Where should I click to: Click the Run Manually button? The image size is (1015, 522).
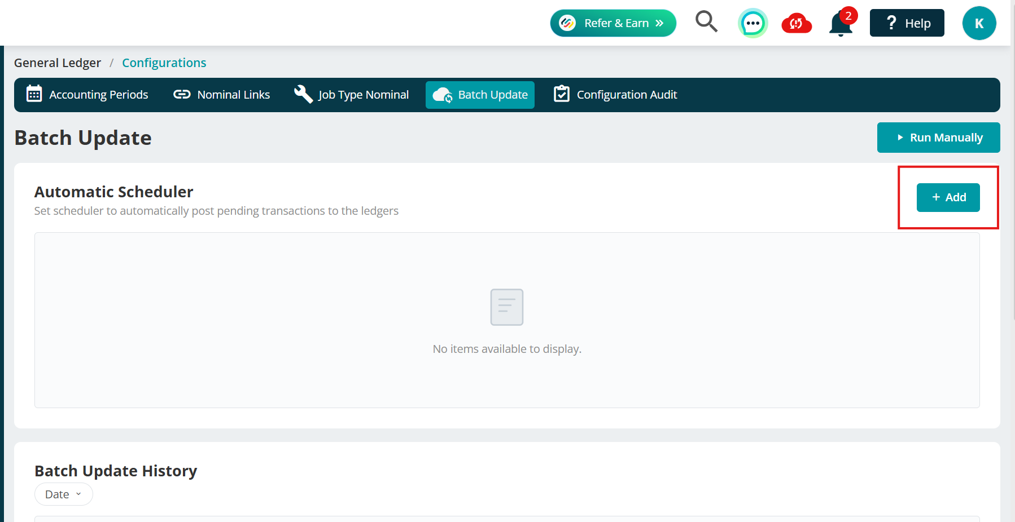point(938,138)
